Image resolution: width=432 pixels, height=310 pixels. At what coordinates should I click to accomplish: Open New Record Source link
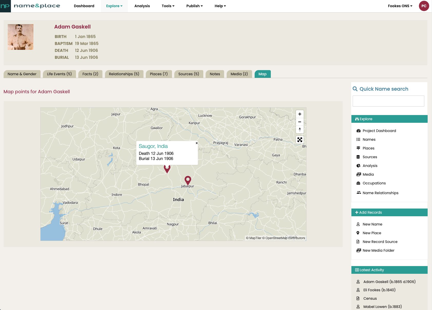pos(380,242)
